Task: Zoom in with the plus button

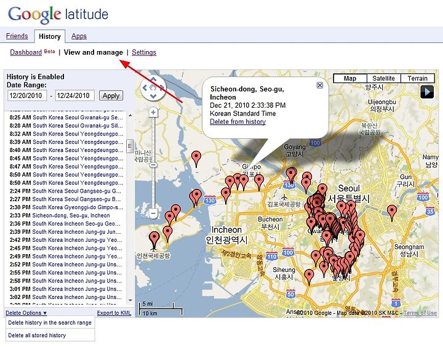Action: point(153,113)
